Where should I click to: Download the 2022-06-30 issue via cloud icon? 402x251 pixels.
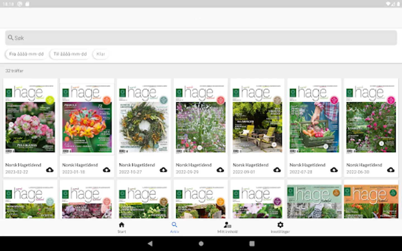(391, 170)
